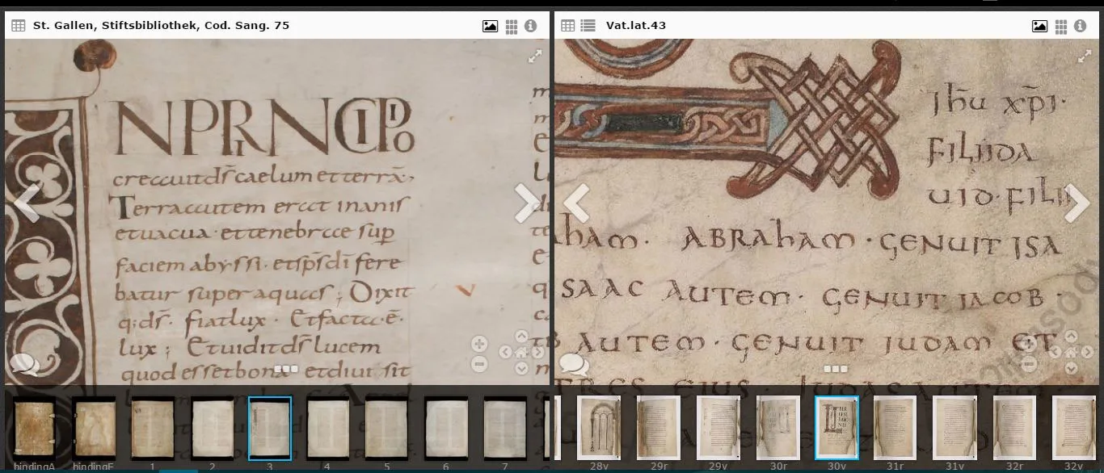Image resolution: width=1104 pixels, height=473 pixels.
Task: Reset Cod. Sang. 75 image to home view
Action: tap(521, 352)
